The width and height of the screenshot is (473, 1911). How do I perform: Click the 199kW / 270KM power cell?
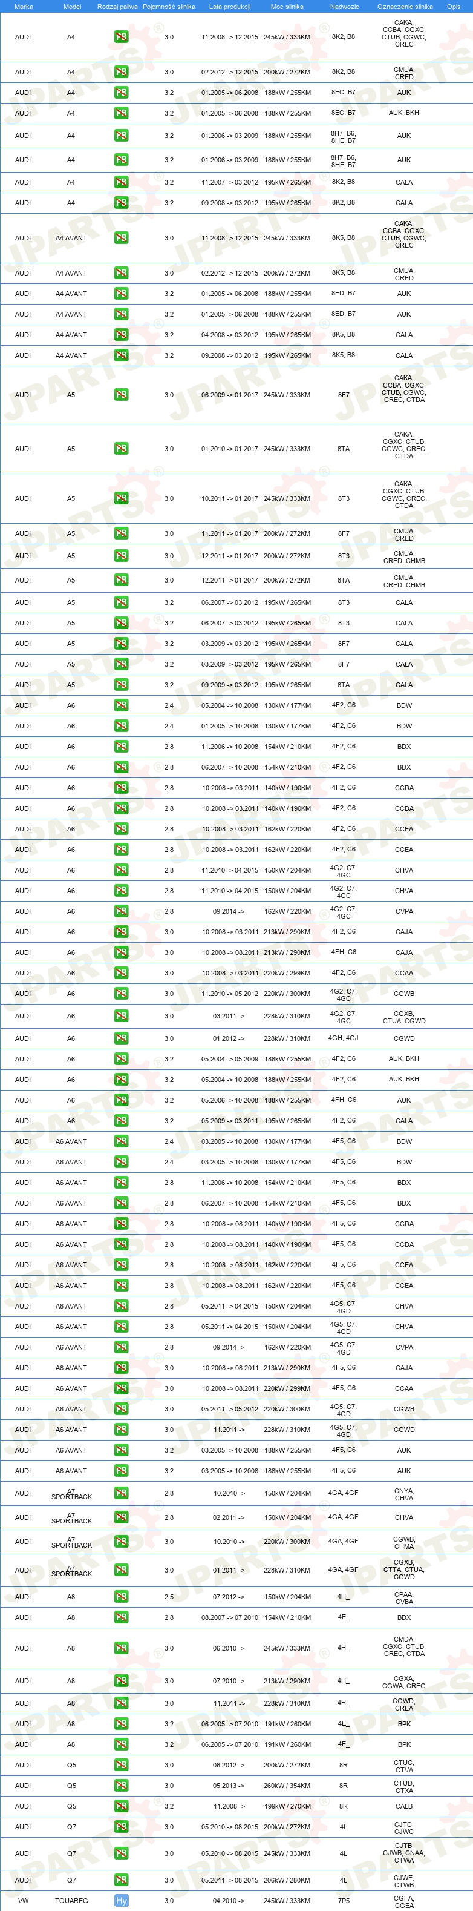287,1806
